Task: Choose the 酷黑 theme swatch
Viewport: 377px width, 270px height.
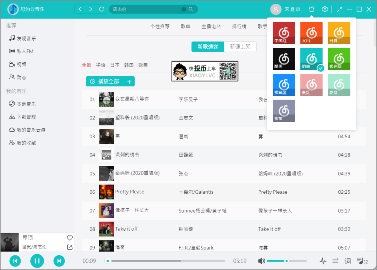Action: [x=284, y=59]
